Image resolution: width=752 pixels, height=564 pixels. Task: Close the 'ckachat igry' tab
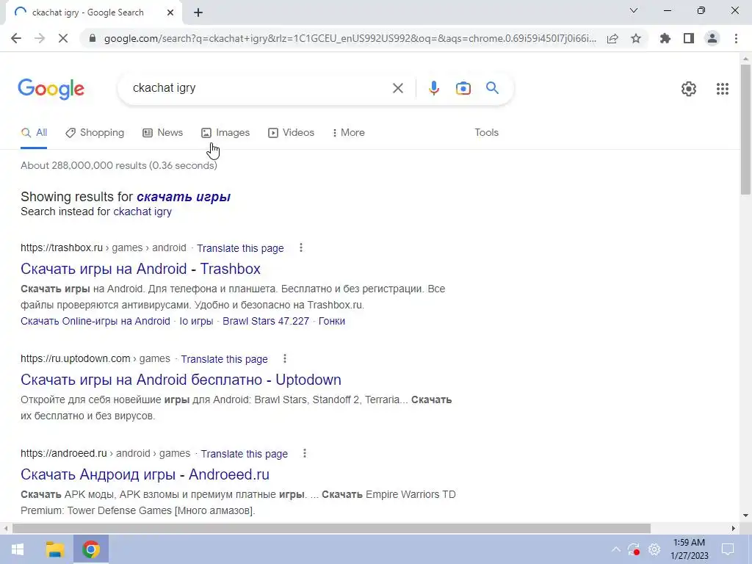[x=170, y=12]
